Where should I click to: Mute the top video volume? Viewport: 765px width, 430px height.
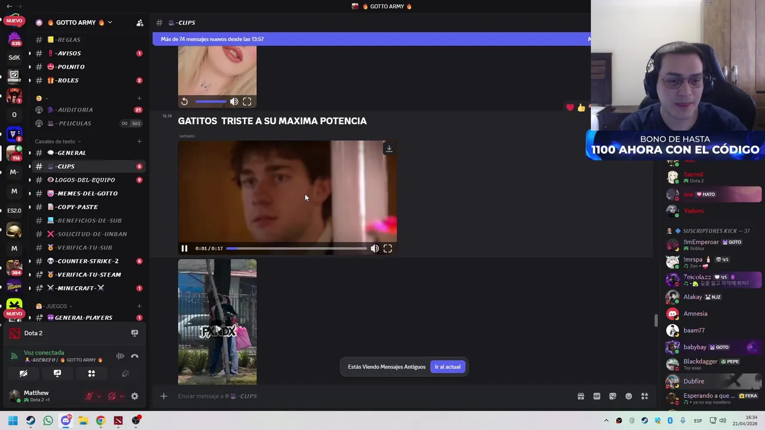[x=234, y=102]
